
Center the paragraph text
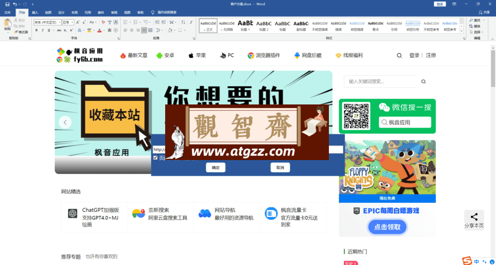(132, 30)
